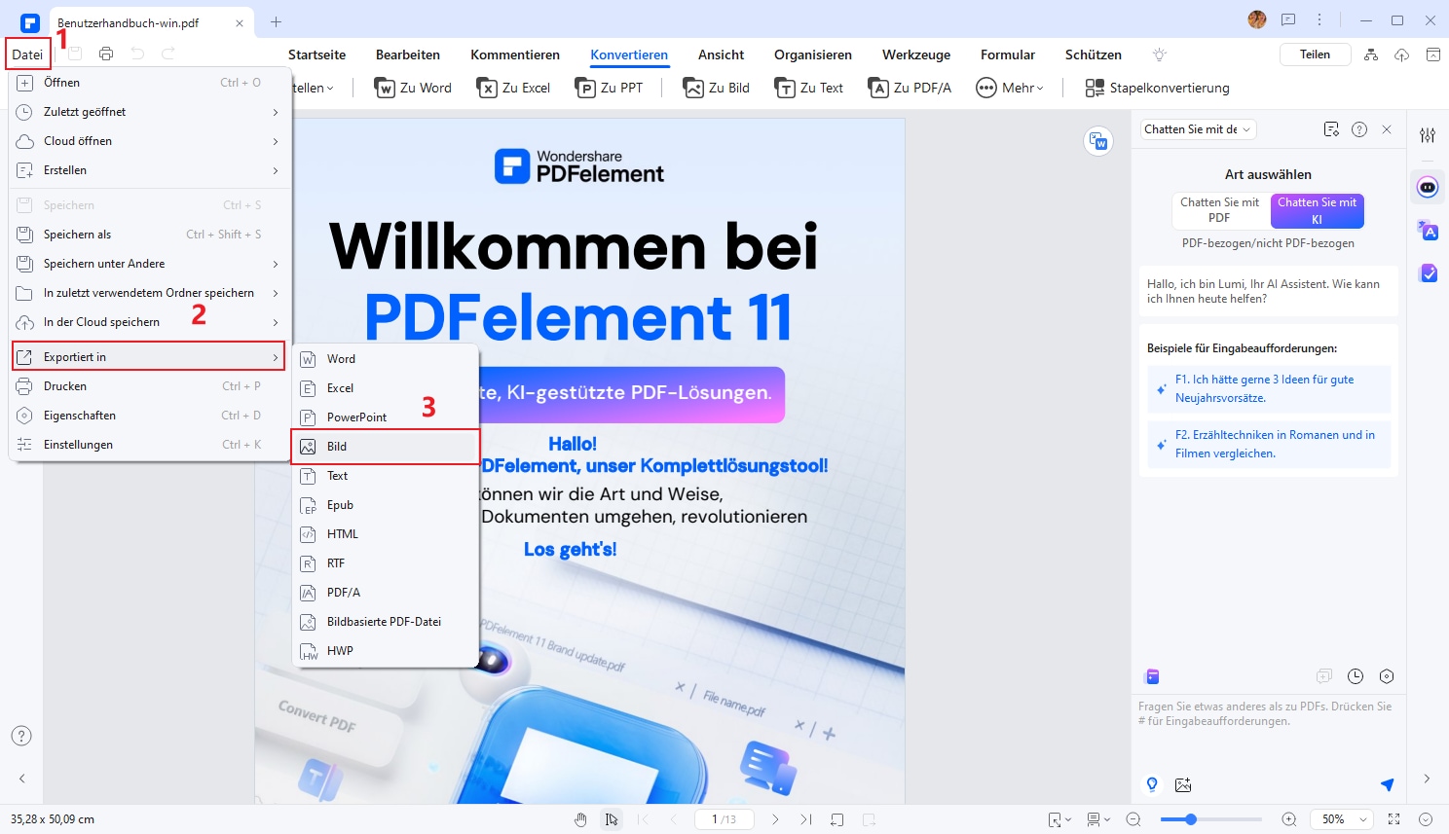1449x834 pixels.
Task: Click the Teilen button
Action: 1315,54
